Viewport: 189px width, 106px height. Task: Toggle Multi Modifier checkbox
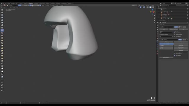tap(175, 37)
